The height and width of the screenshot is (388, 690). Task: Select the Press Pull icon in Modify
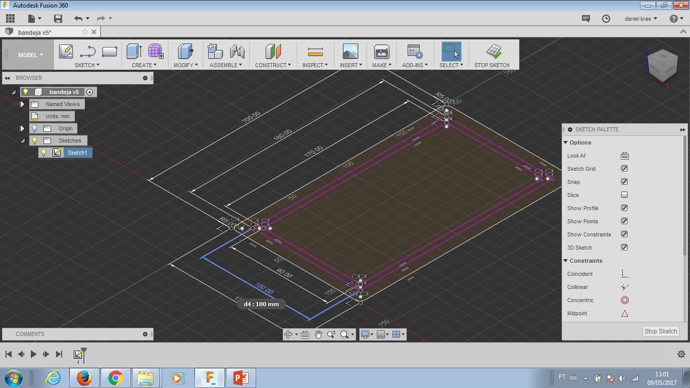coord(185,52)
